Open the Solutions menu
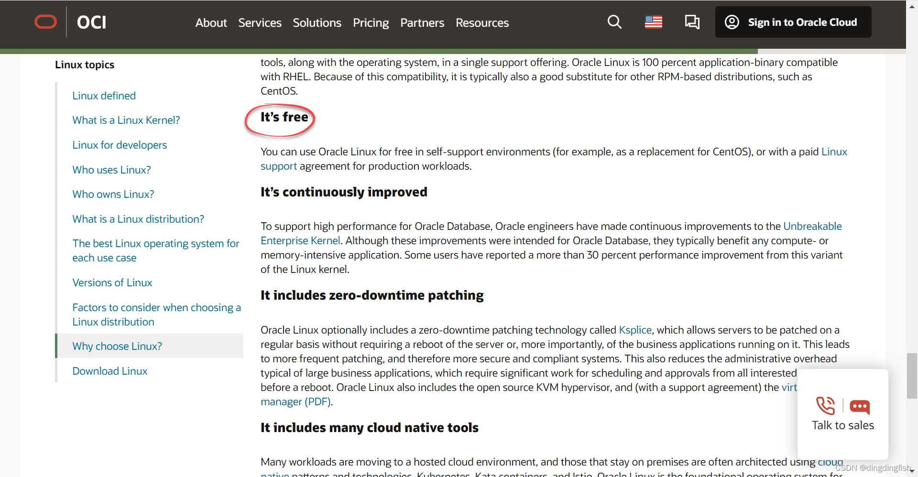The height and width of the screenshot is (477, 918). 317,22
